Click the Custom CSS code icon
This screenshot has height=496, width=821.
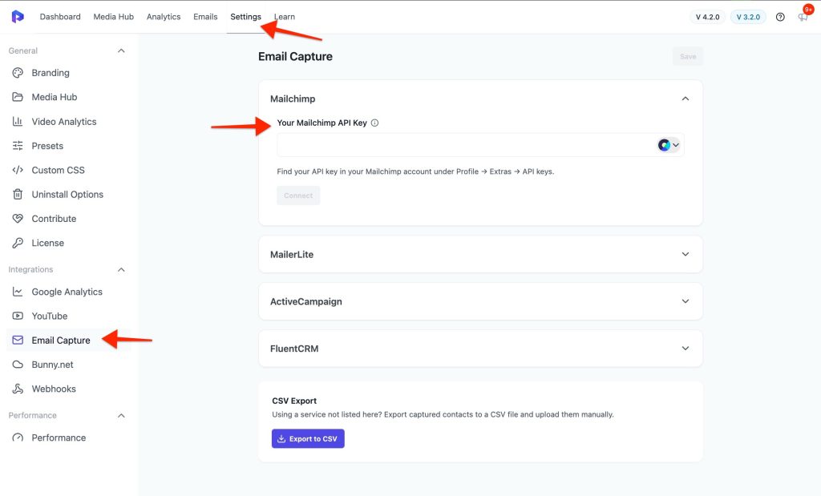click(18, 170)
